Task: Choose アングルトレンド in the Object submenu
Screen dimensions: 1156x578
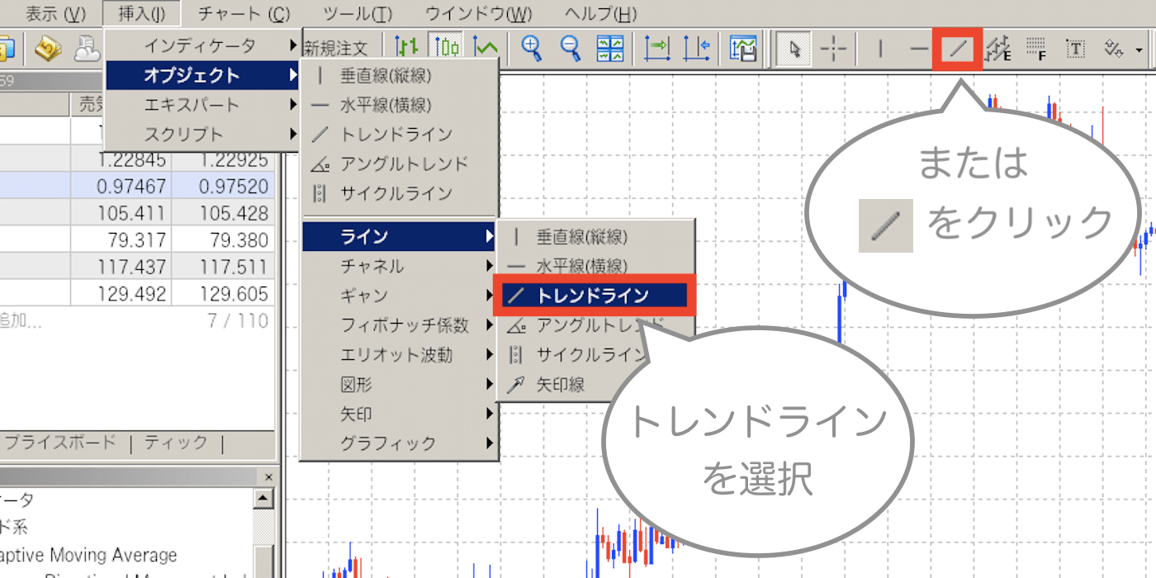Action: (x=400, y=163)
